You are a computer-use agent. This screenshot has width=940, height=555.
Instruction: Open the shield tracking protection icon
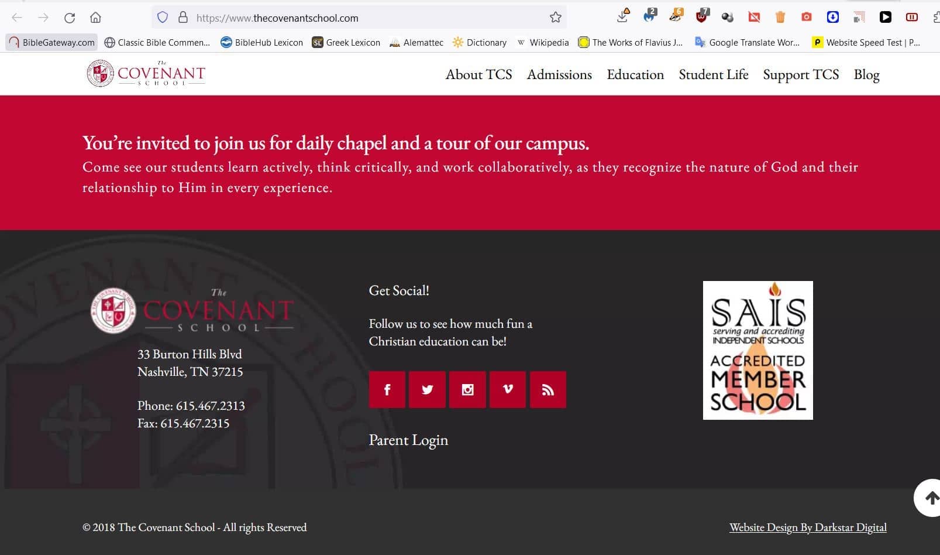(x=163, y=18)
